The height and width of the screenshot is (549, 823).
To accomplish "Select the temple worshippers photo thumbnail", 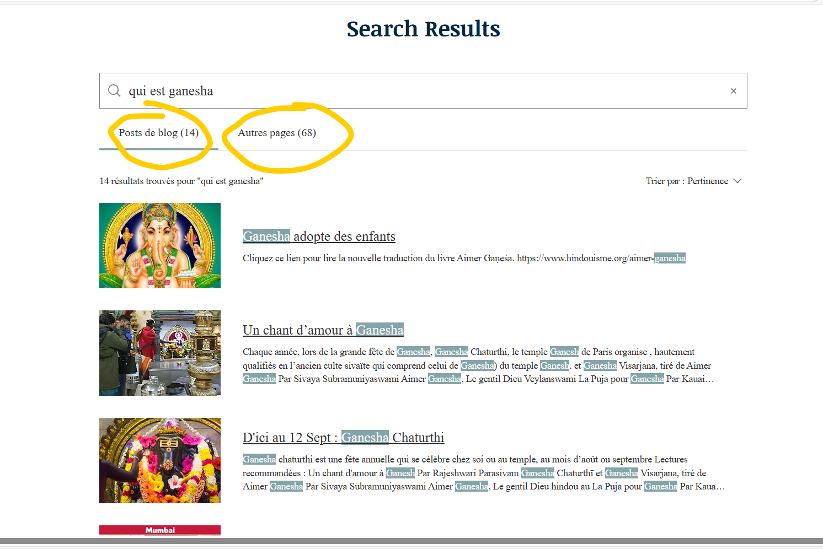I will (x=160, y=353).
